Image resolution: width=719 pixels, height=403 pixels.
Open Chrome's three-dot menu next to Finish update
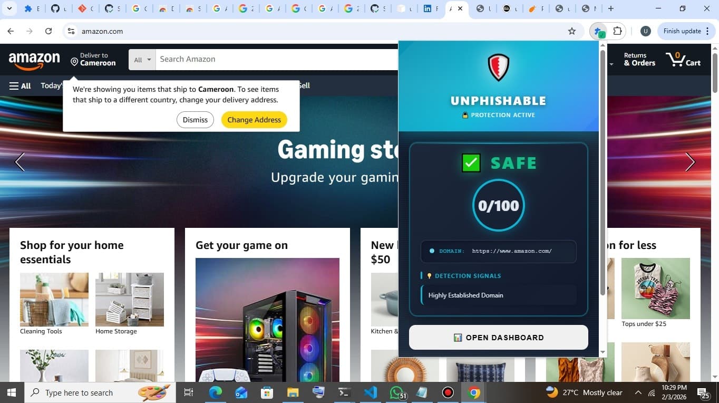click(x=708, y=31)
